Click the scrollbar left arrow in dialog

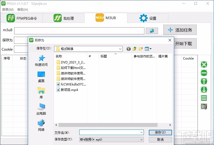[56, 125]
